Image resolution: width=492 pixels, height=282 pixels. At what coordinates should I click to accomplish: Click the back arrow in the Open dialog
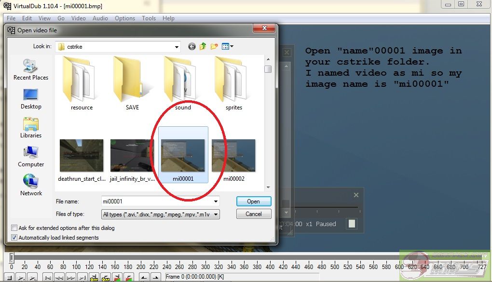(x=192, y=46)
